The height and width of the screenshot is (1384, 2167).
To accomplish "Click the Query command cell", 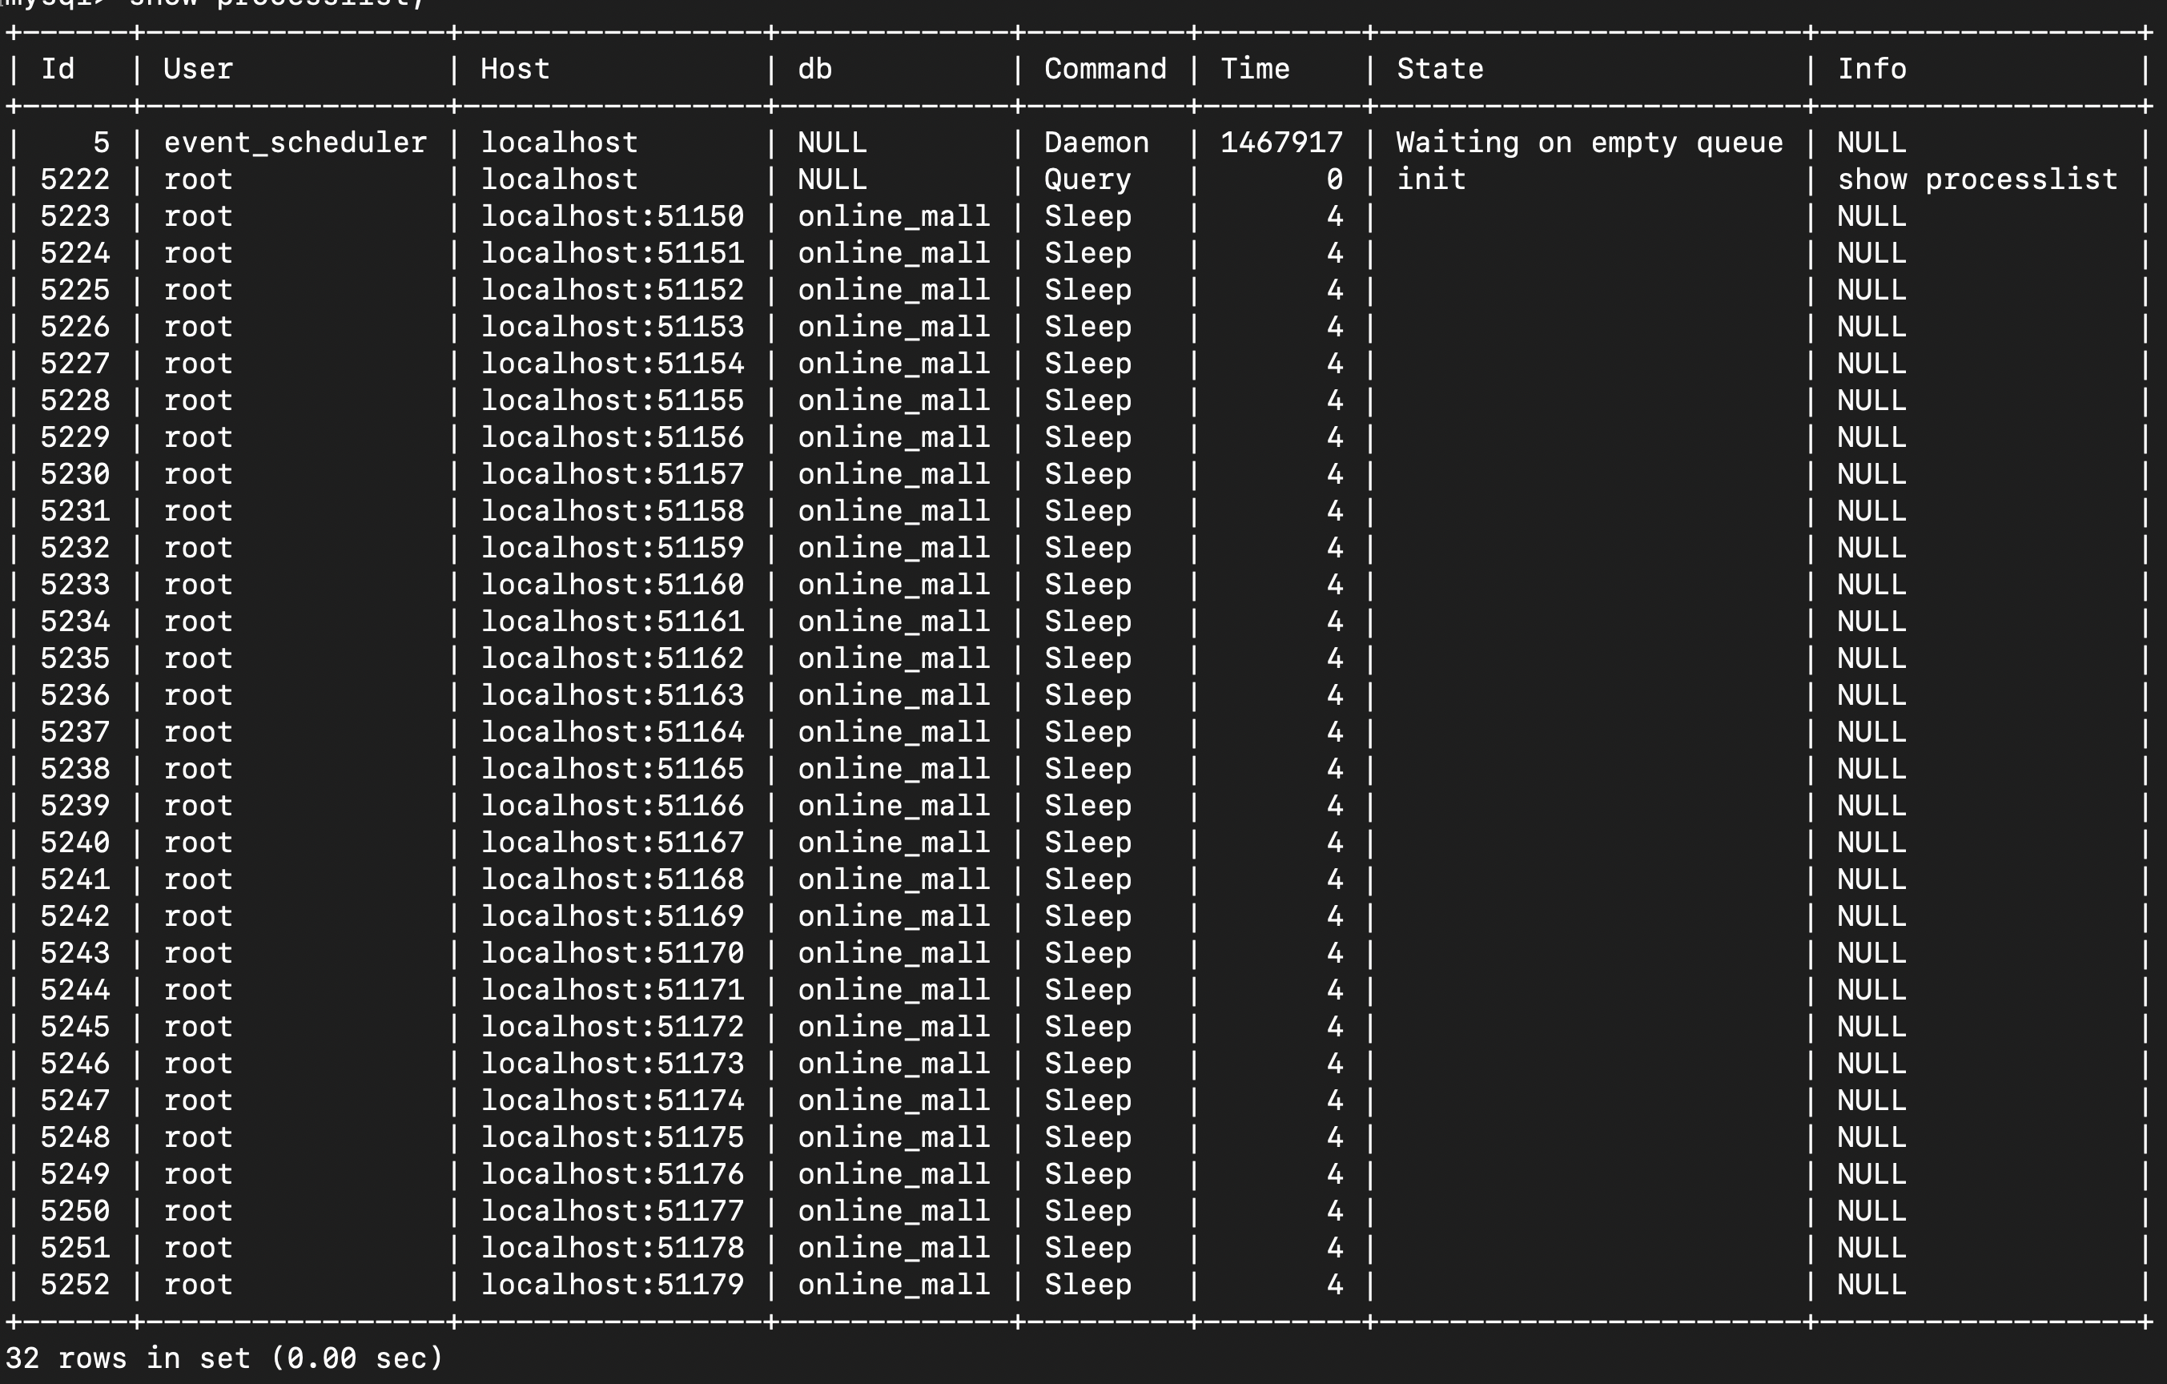I will pyautogui.click(x=1087, y=180).
